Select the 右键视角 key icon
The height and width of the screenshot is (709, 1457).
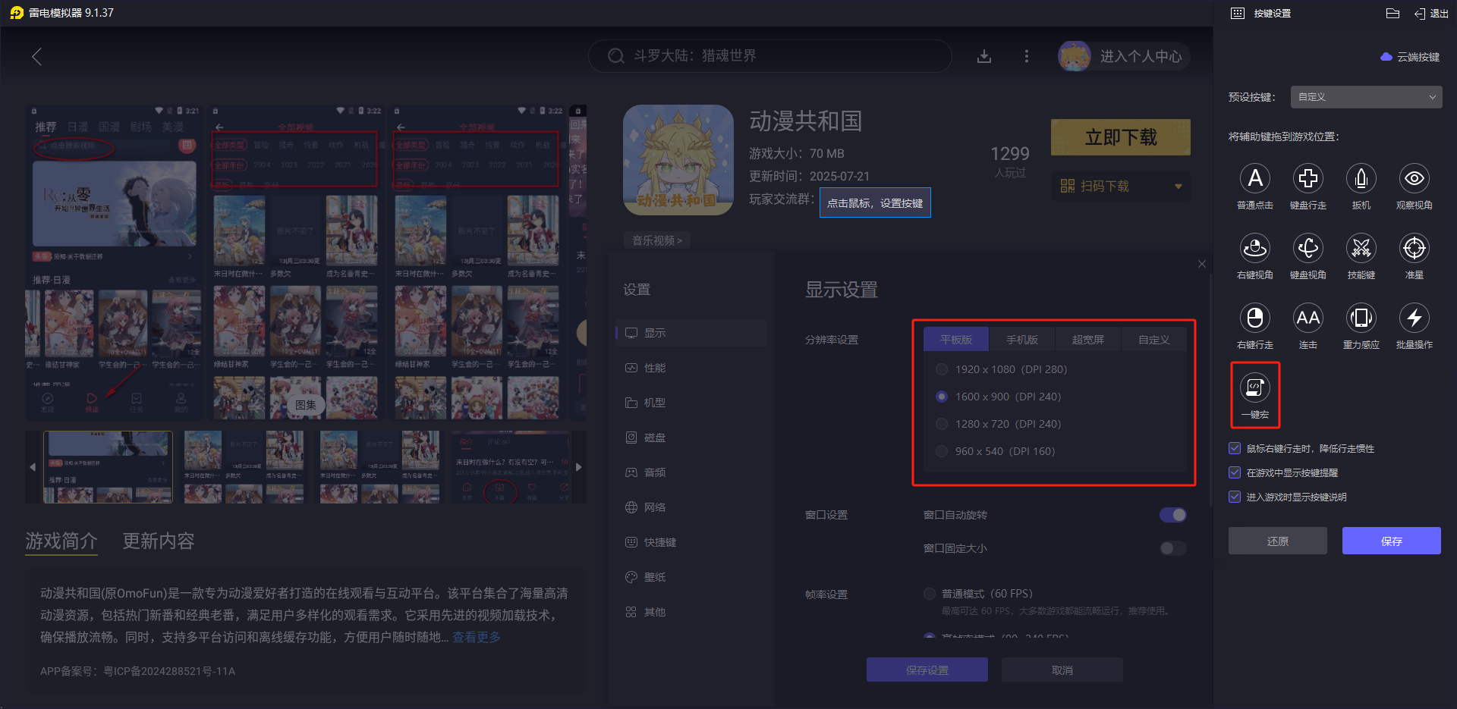1255,248
